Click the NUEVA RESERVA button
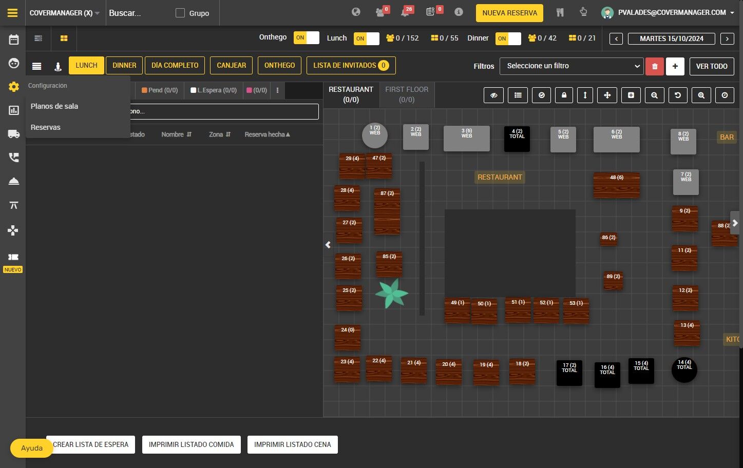This screenshot has width=743, height=468. point(510,13)
